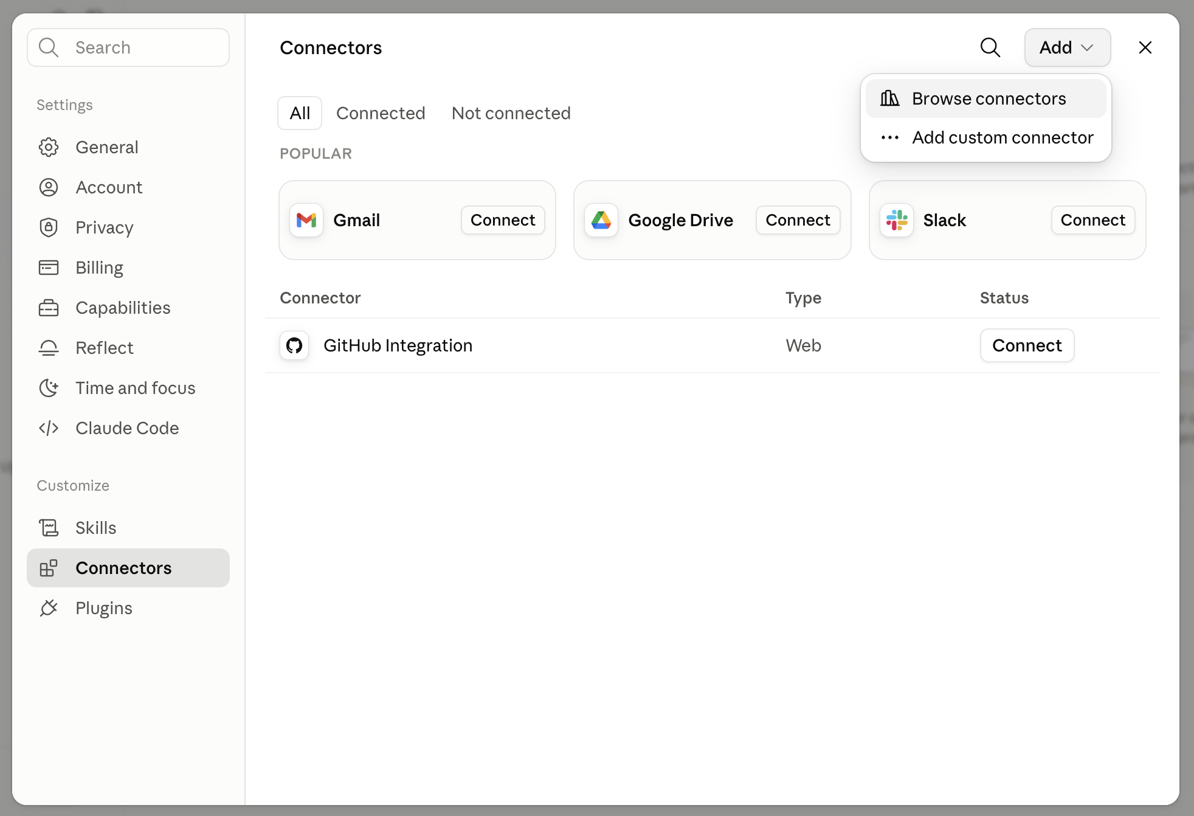Connect the Slack connector
Image resolution: width=1194 pixels, height=816 pixels.
pyautogui.click(x=1093, y=220)
